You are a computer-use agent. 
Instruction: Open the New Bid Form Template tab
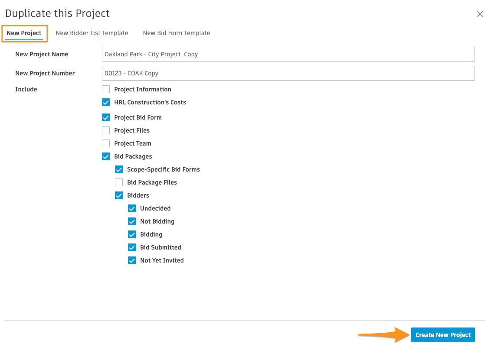click(176, 33)
